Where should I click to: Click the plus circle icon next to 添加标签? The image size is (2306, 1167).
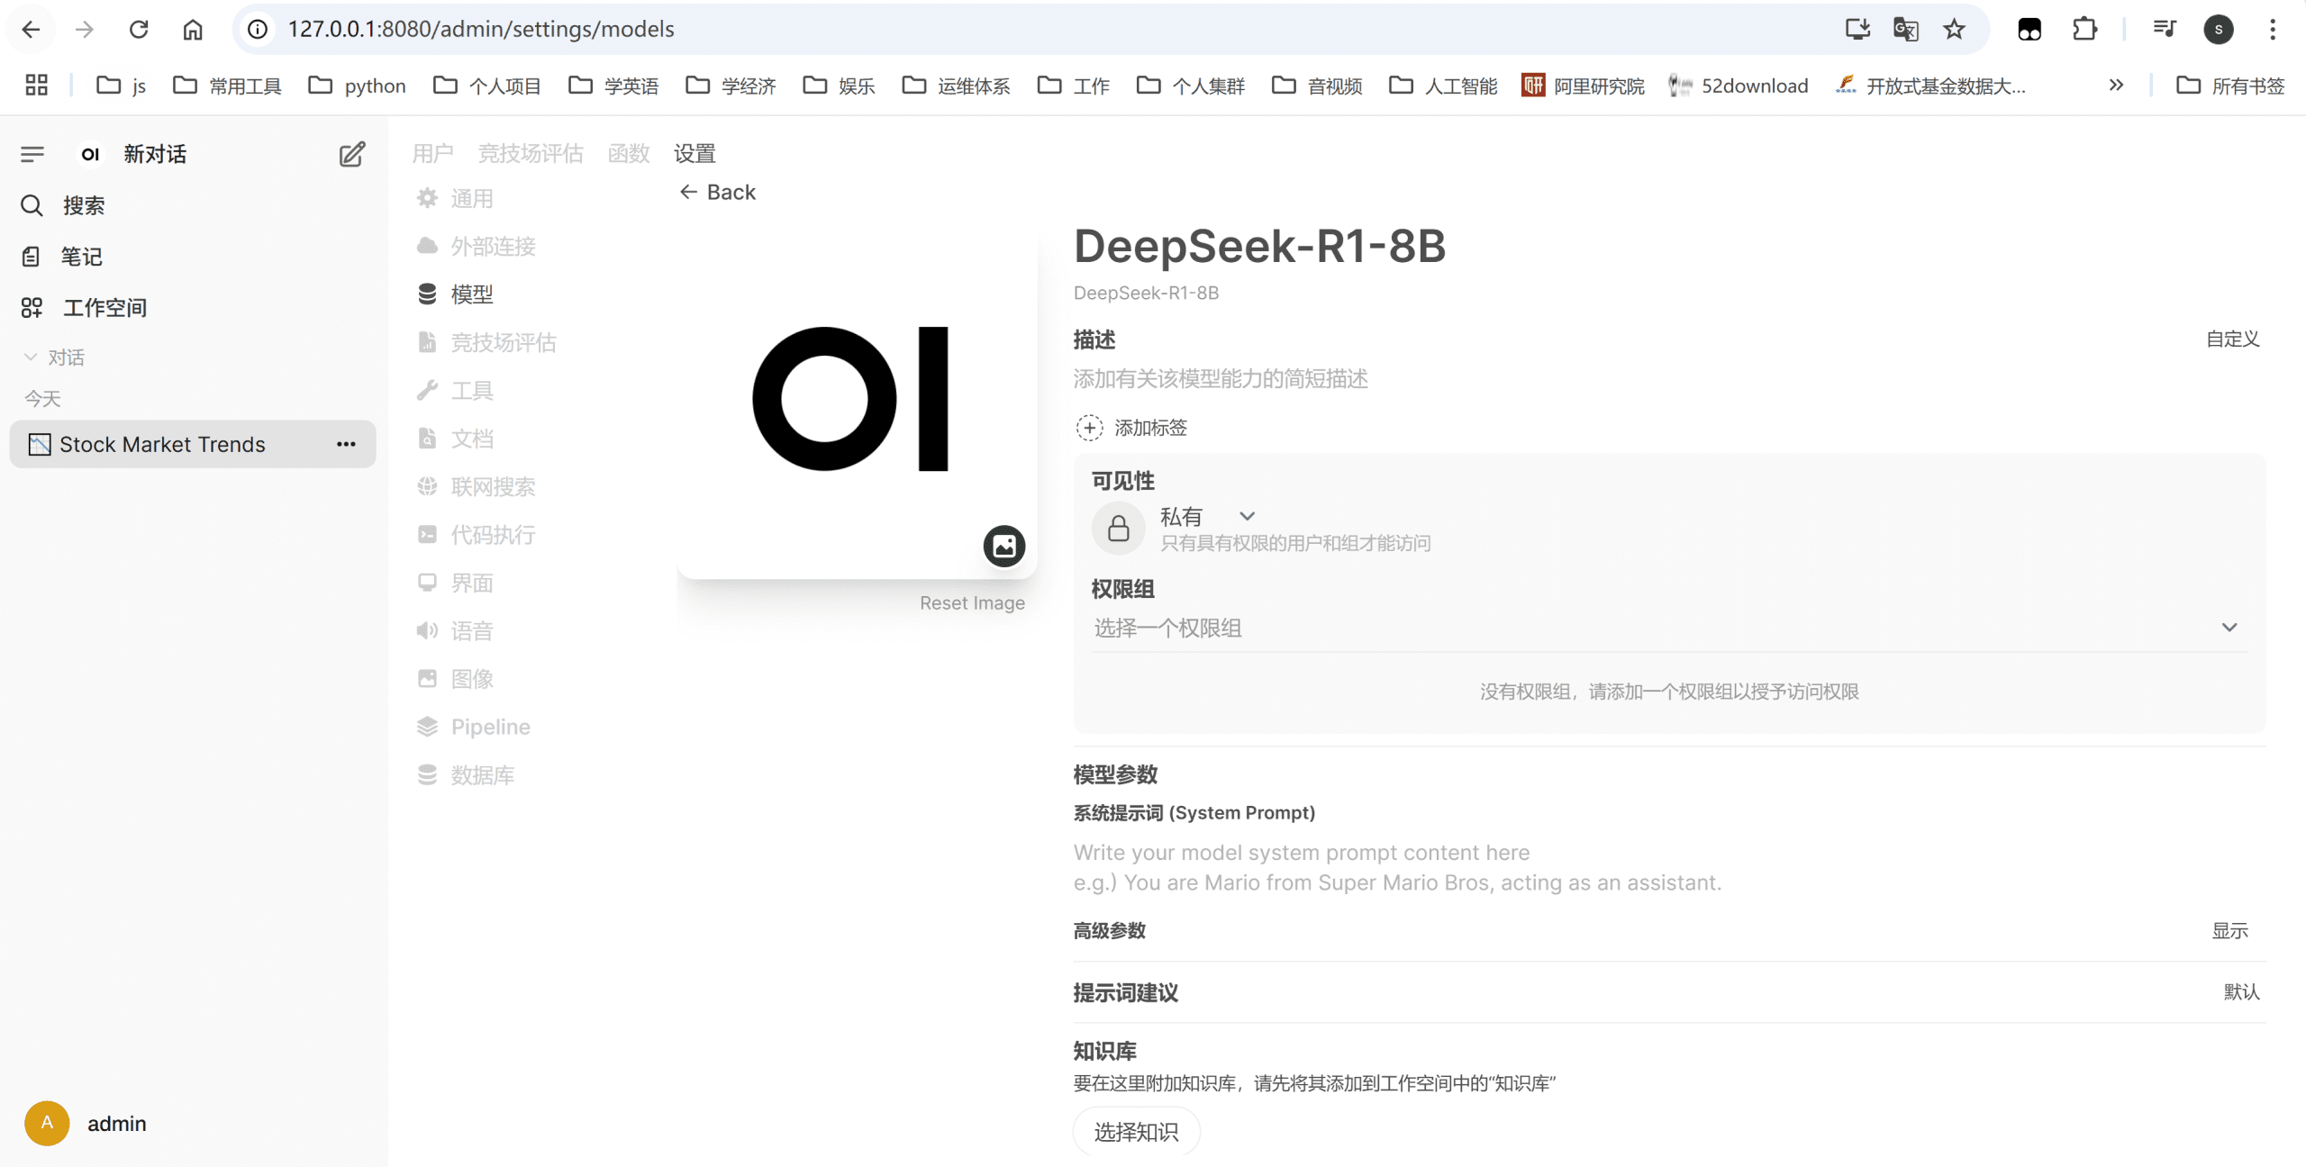pyautogui.click(x=1089, y=428)
